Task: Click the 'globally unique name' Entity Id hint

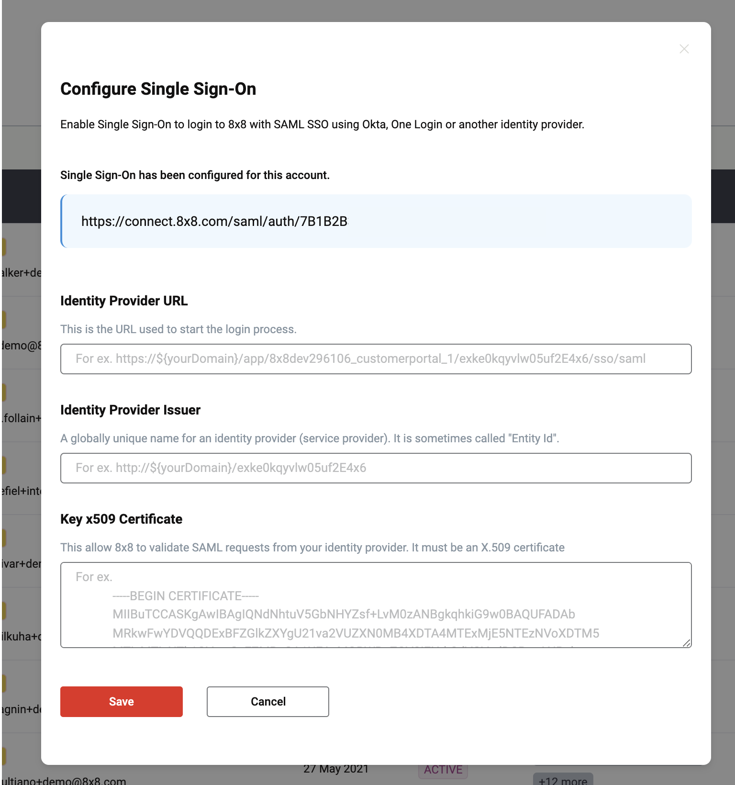Action: pos(309,438)
